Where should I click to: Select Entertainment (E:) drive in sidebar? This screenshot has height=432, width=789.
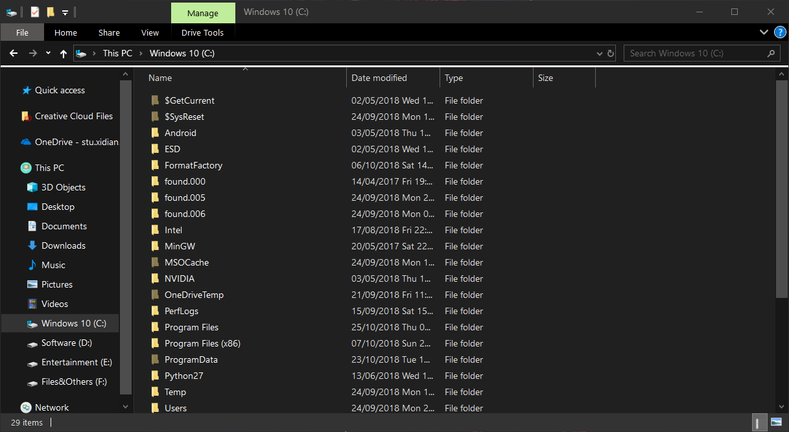77,362
